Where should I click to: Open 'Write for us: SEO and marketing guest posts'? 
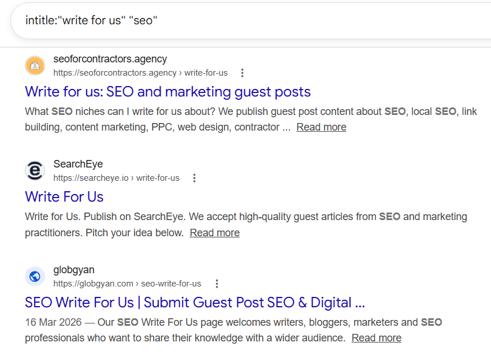[168, 92]
